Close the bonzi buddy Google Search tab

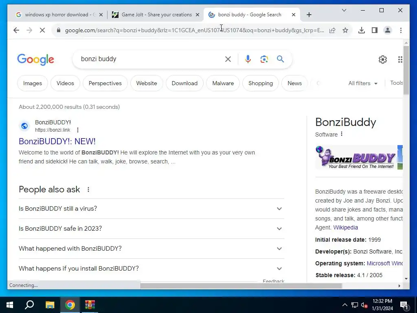pos(293,15)
